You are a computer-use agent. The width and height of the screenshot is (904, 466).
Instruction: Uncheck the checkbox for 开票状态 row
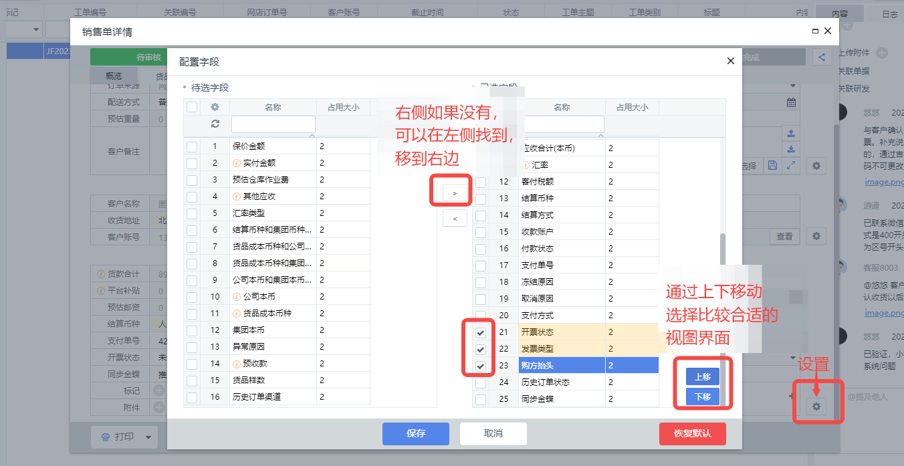(480, 332)
